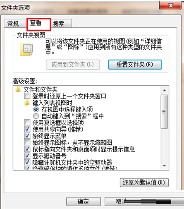Image resolution: width=184 pixels, height=209 pixels.
Task: Uncheck 使用共享向导(推荐)
Action: click(x=27, y=129)
